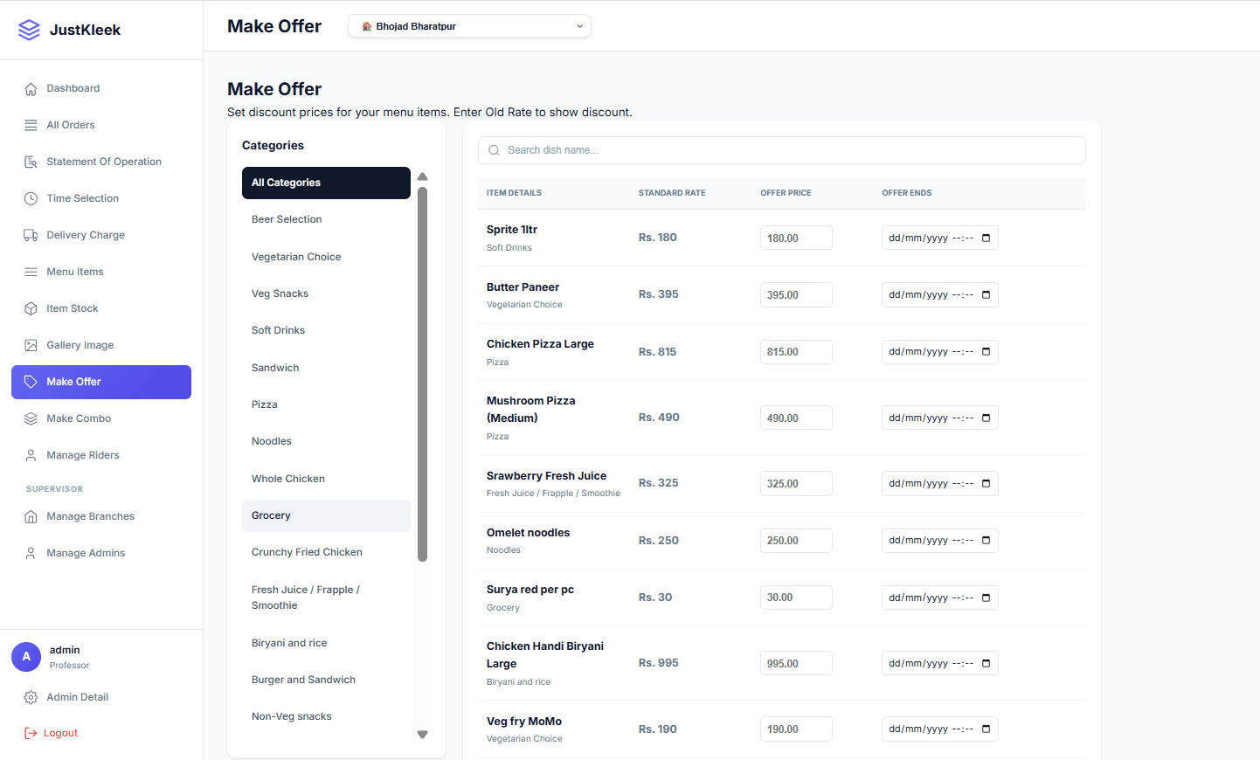1260x760 pixels.
Task: Open Admin Detail settings
Action: (101, 697)
